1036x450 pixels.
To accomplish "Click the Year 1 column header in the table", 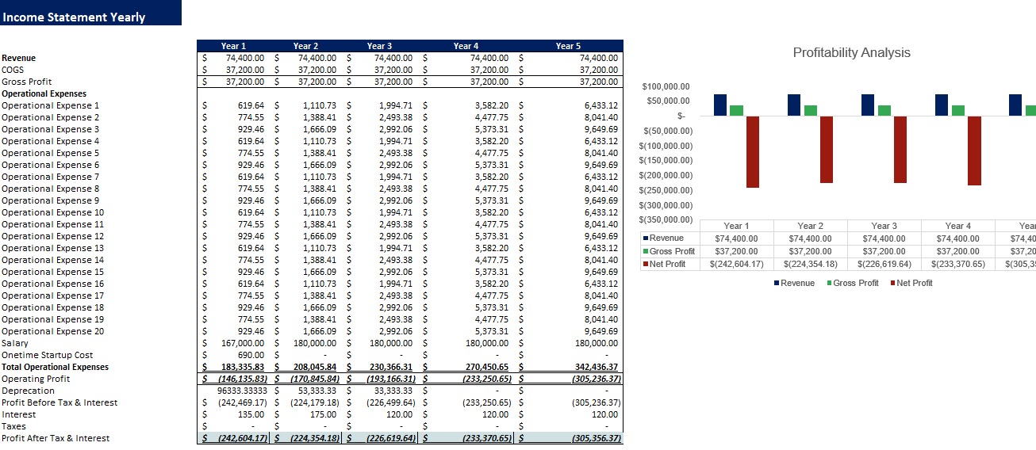I will coord(233,46).
